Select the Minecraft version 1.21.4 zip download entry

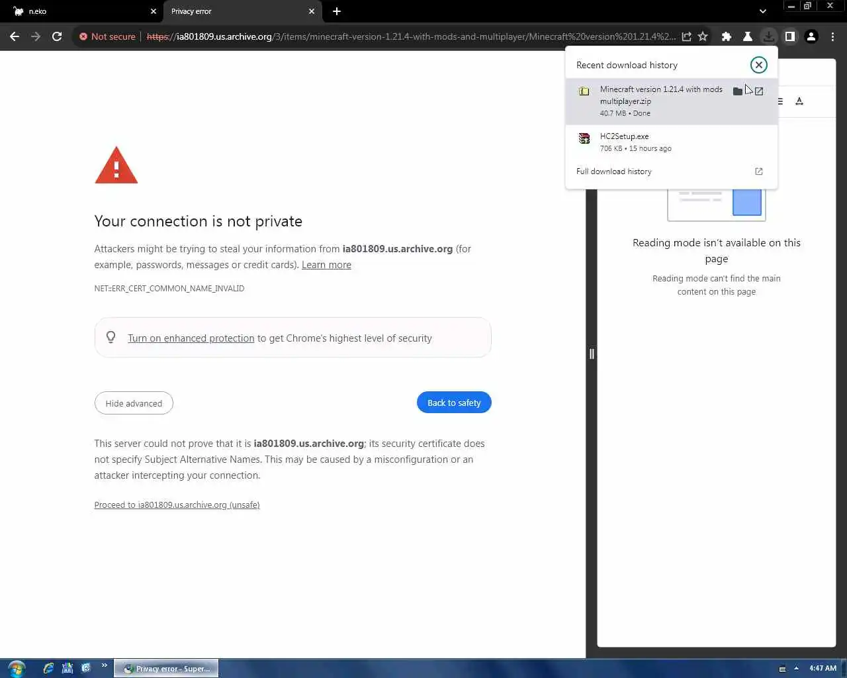tap(672, 101)
